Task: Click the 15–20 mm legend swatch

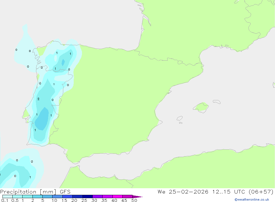Action: 67,196
